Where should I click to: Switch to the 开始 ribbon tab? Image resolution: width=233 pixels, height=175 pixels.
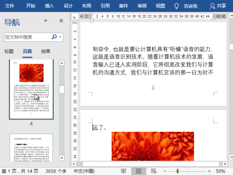31,6
